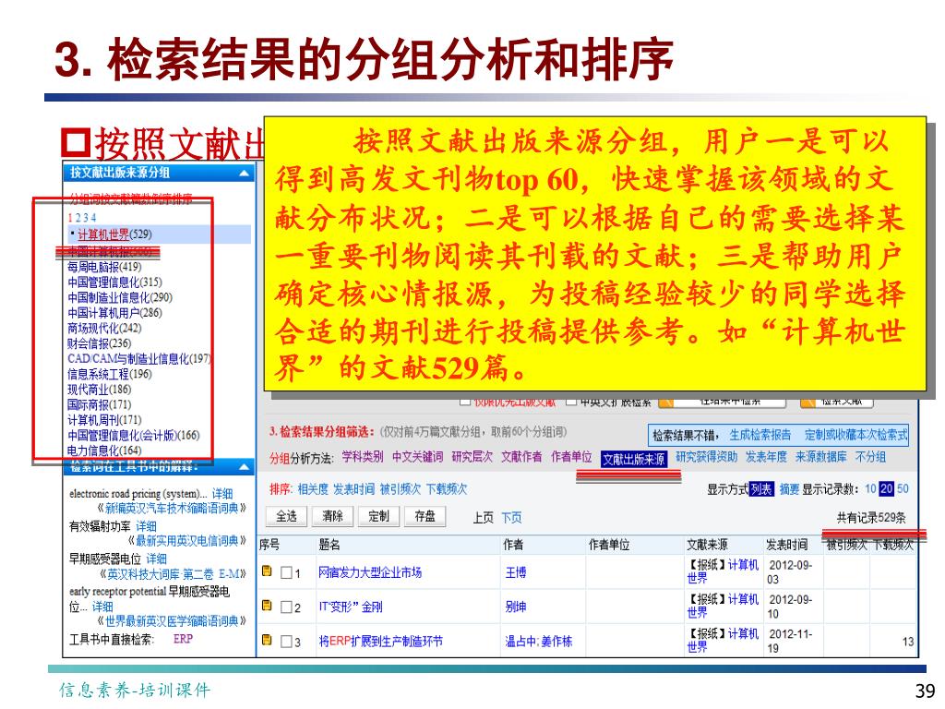Sort results by 发表时间
945x709 pixels.
tap(353, 489)
